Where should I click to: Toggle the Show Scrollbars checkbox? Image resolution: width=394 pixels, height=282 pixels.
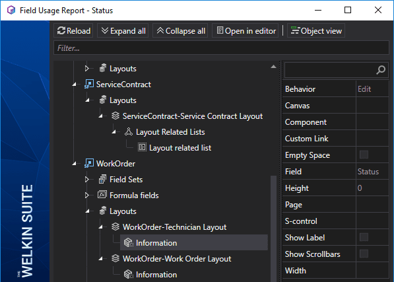[x=364, y=254]
